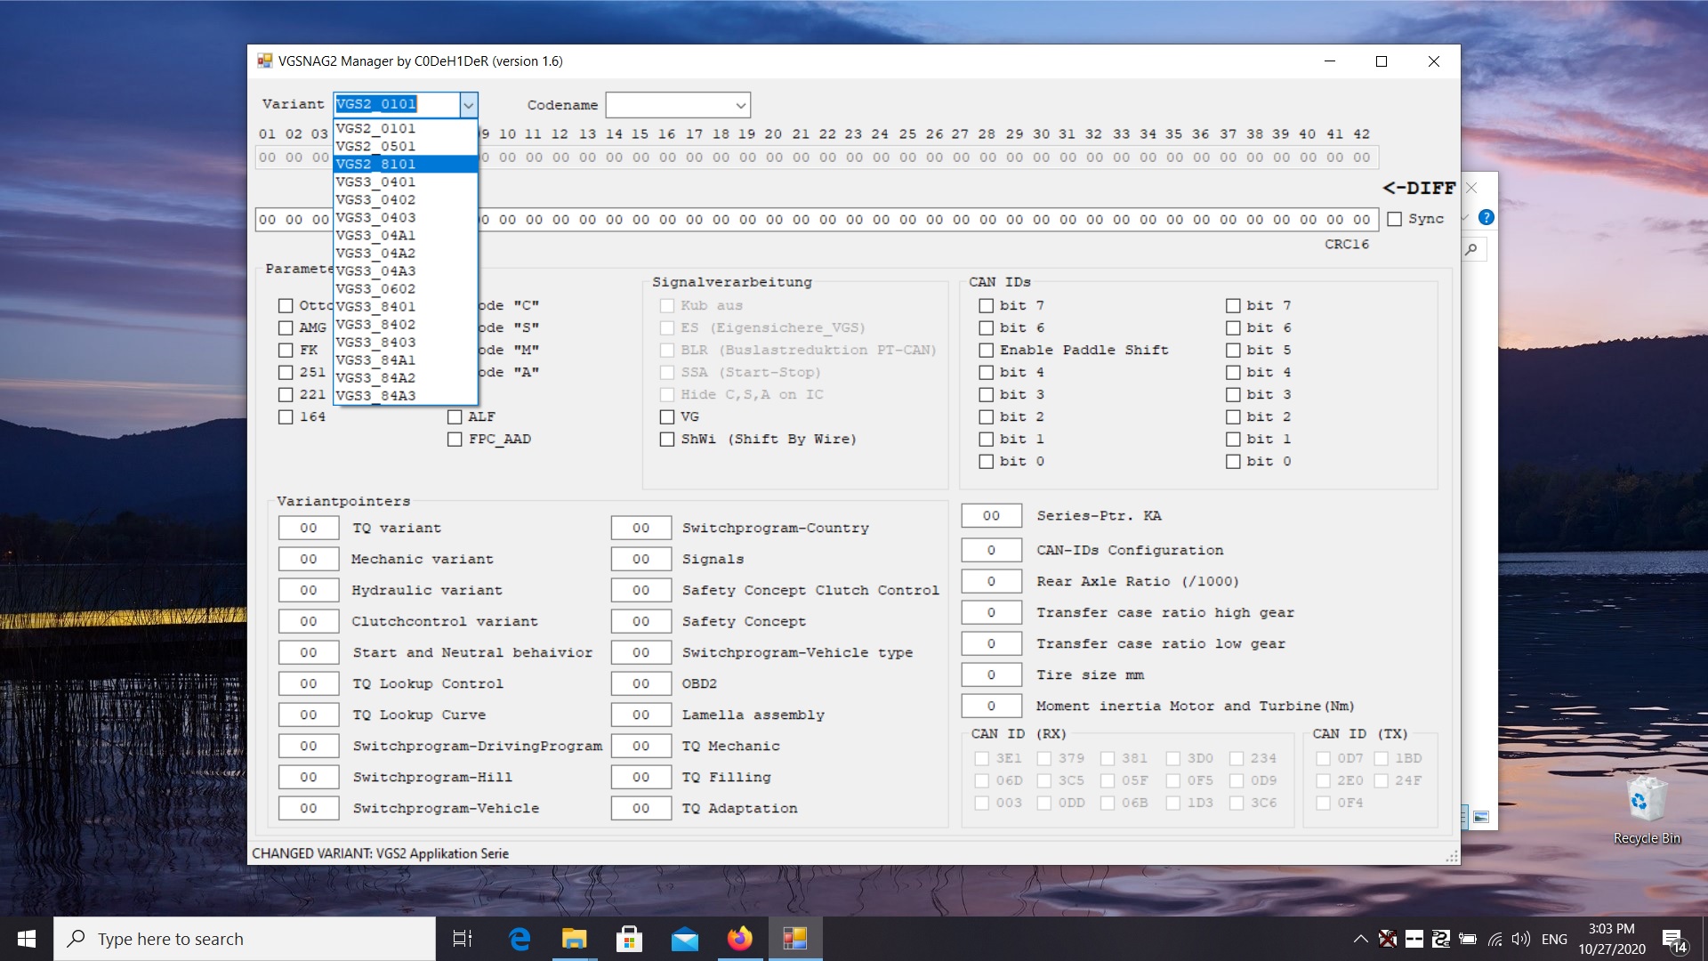1708x961 pixels.
Task: Toggle the ShWi (Shift By Wire) checkbox
Action: (x=667, y=440)
